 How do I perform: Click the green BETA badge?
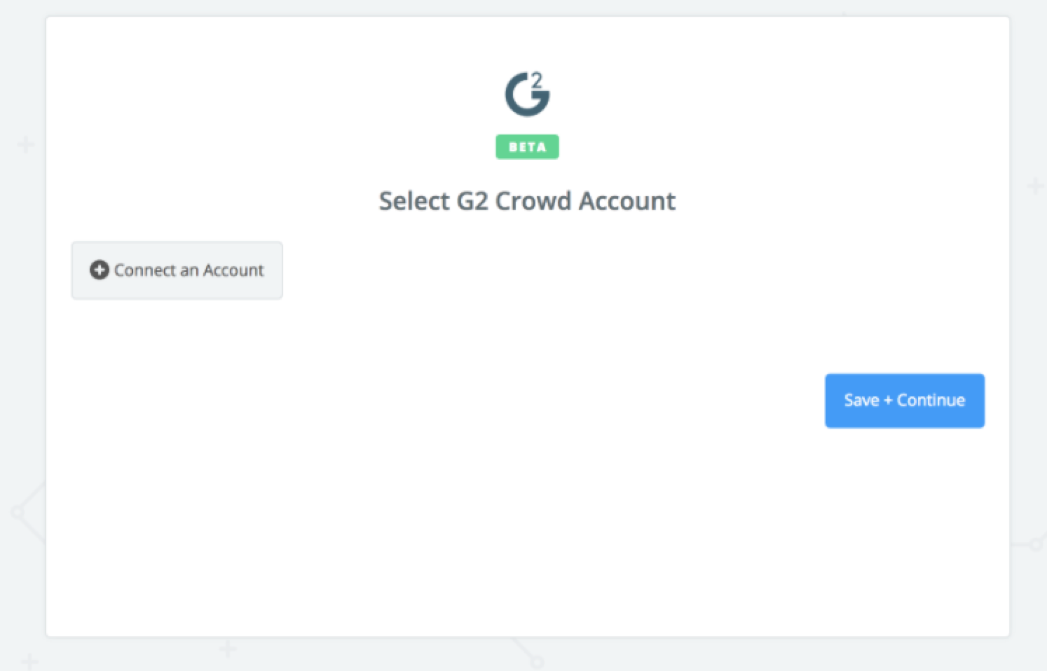tap(527, 147)
